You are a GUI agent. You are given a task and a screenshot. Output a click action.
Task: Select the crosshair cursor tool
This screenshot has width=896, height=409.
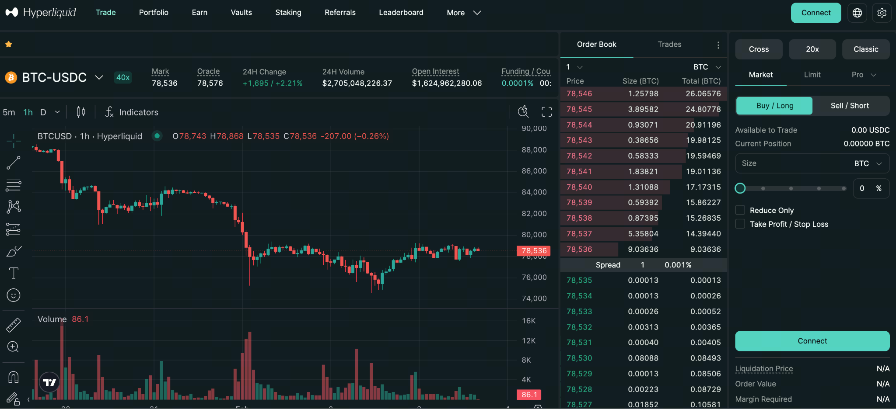tap(13, 141)
